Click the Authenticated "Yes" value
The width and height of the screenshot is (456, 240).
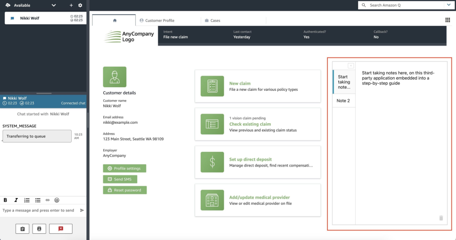click(306, 37)
